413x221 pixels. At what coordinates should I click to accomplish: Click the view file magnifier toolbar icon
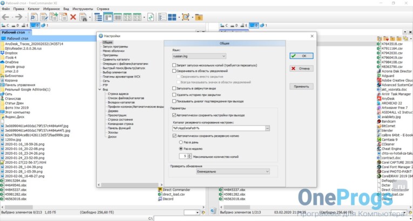point(34,17)
